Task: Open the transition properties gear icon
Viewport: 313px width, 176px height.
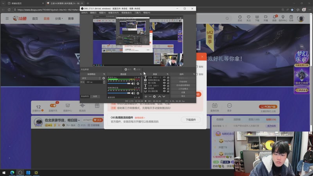Action: tap(104, 78)
